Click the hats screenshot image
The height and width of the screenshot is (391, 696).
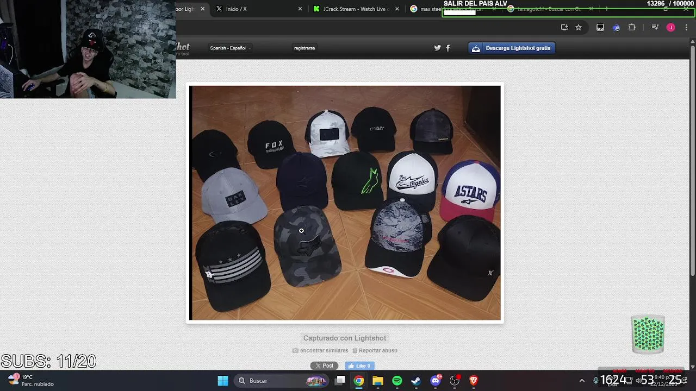[345, 203]
